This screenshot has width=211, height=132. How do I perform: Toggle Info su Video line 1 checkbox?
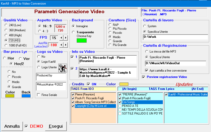[72, 57]
